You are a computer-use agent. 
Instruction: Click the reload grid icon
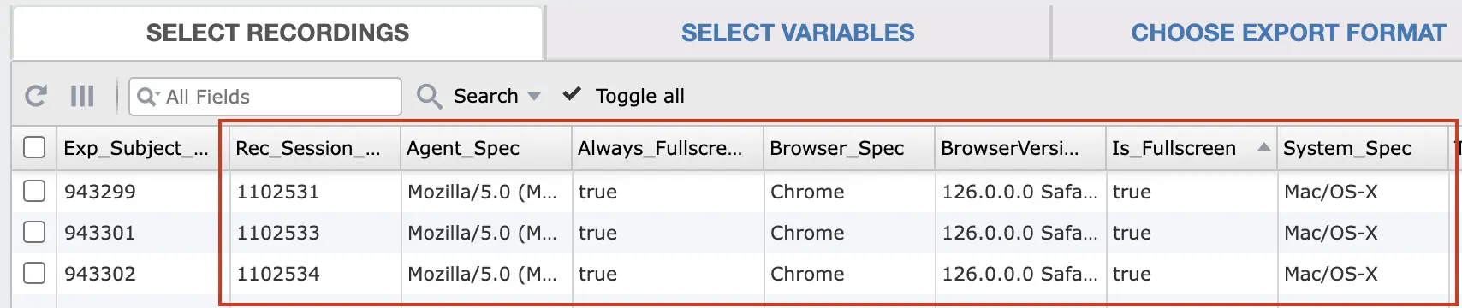pyautogui.click(x=36, y=96)
